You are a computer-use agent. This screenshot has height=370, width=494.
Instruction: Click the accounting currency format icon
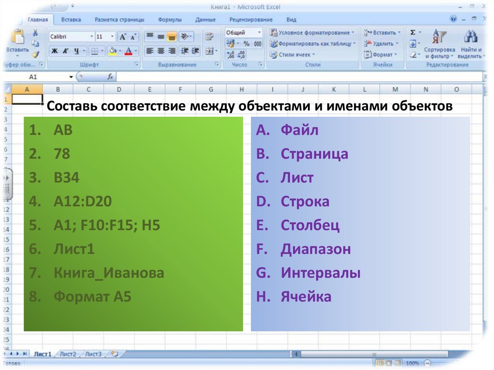tap(230, 43)
